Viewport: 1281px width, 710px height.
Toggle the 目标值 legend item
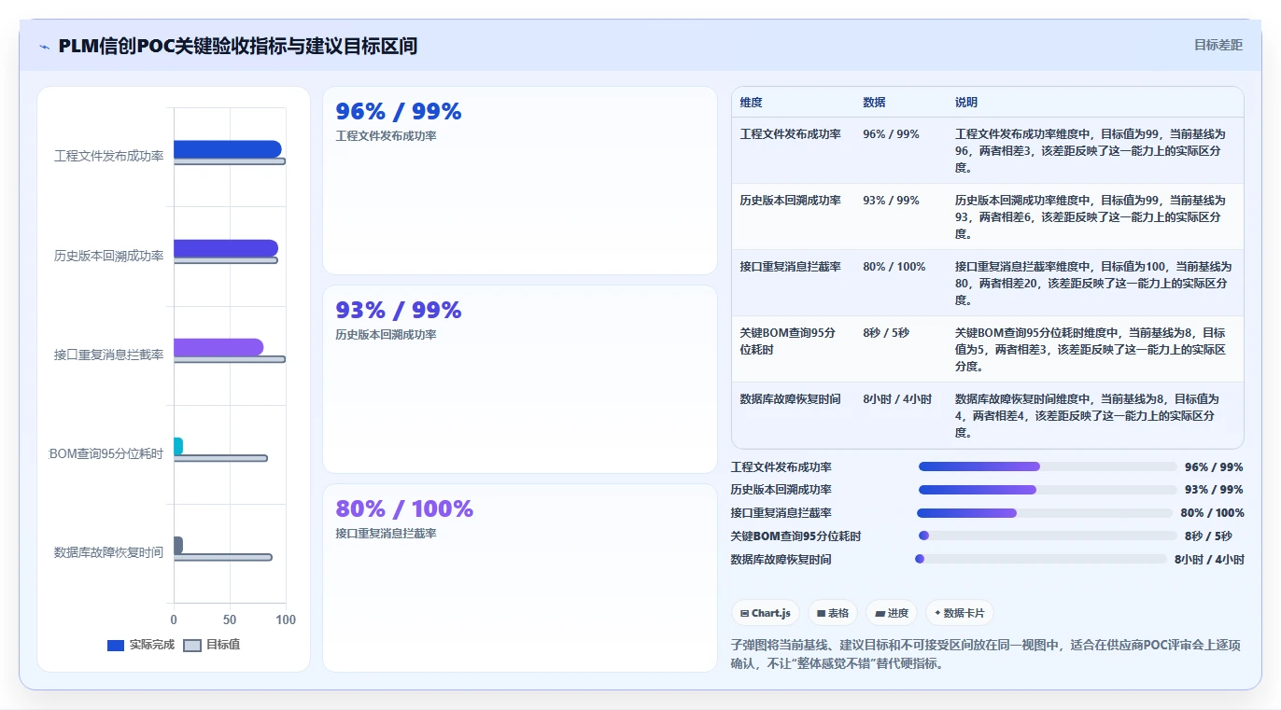click(x=212, y=645)
